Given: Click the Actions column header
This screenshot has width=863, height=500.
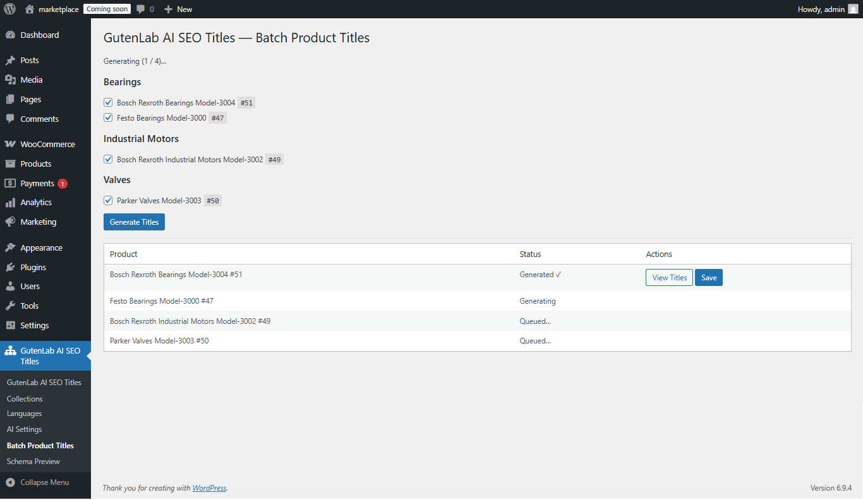Looking at the screenshot, I should (x=659, y=254).
